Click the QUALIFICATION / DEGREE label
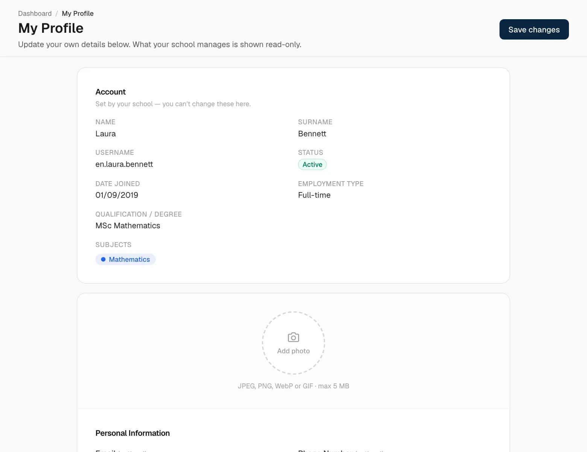This screenshot has height=452, width=587. (x=138, y=214)
